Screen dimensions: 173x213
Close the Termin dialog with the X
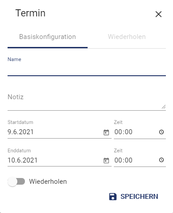point(158,14)
